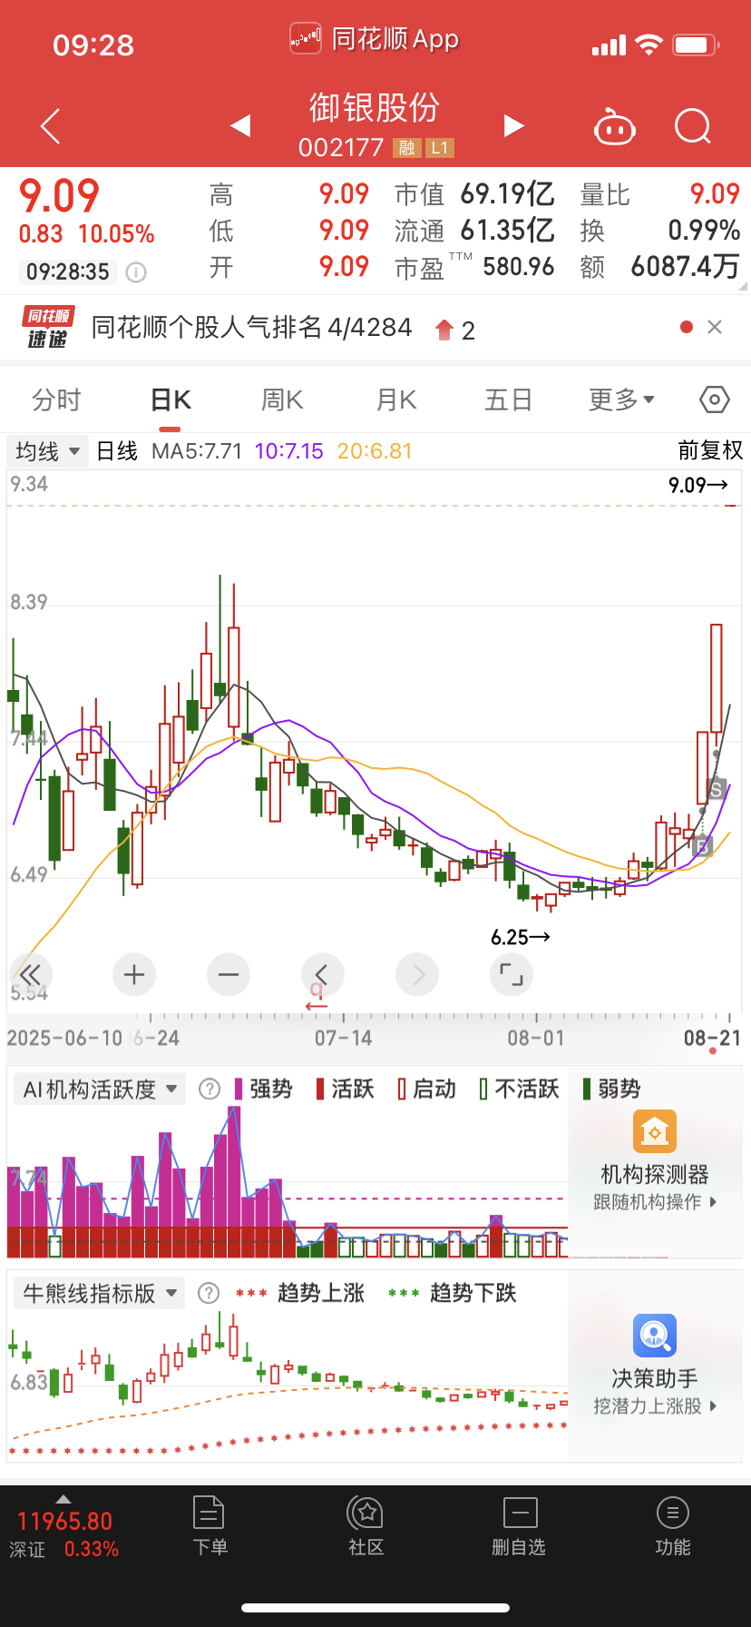Open 挖潜力上涨股 link
Viewport: 751px width, 1627px height.
pos(655,1406)
